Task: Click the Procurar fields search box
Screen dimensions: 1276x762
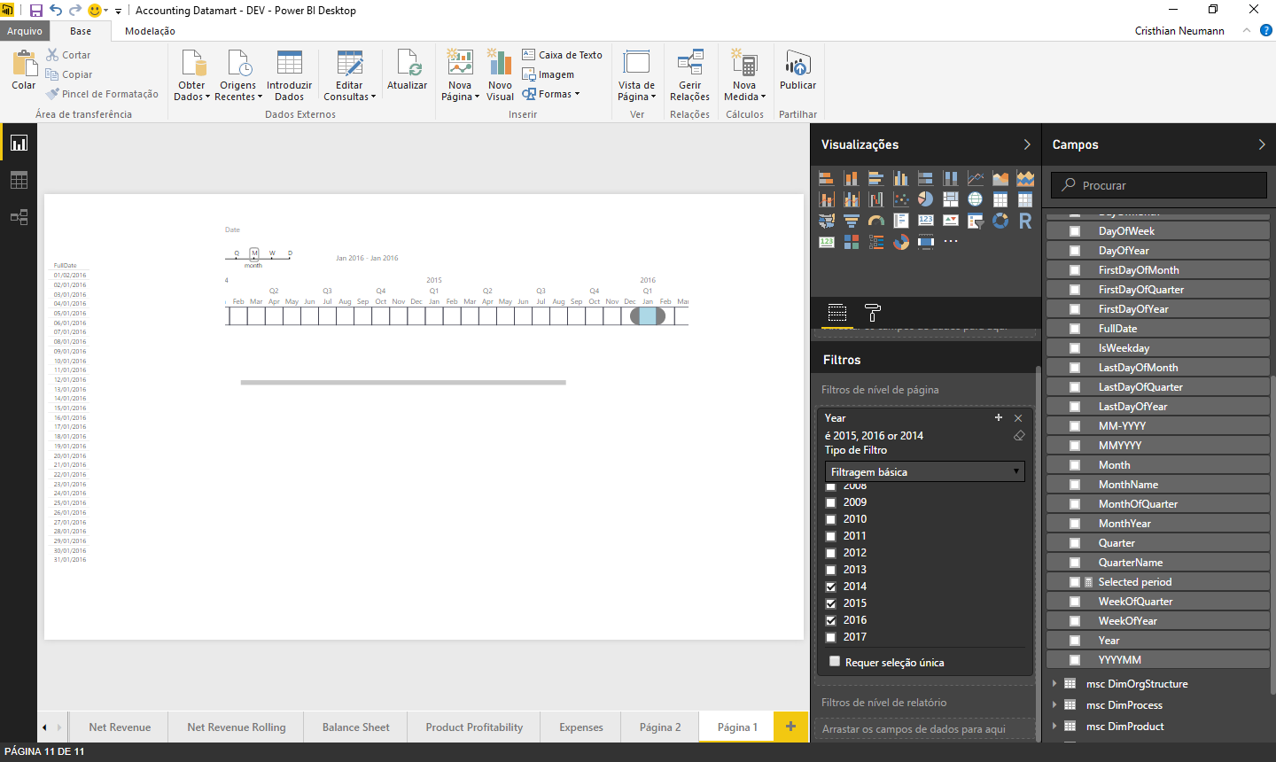Action: (x=1159, y=185)
